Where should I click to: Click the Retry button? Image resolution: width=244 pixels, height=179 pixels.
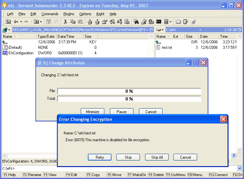click(x=100, y=157)
